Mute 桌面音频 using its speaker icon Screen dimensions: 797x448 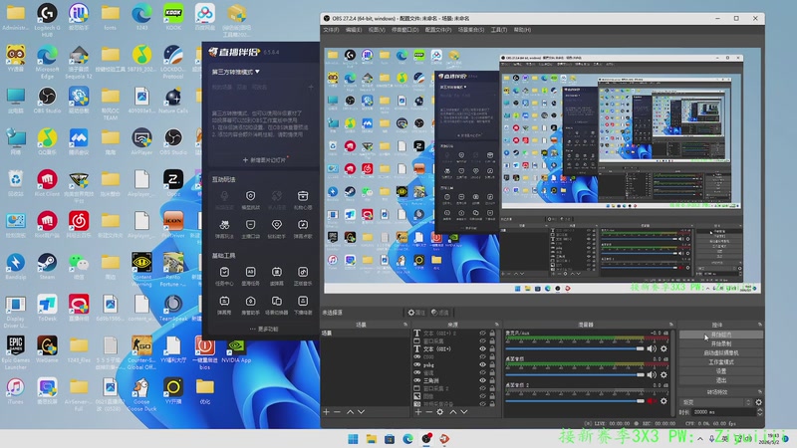pyautogui.click(x=652, y=375)
